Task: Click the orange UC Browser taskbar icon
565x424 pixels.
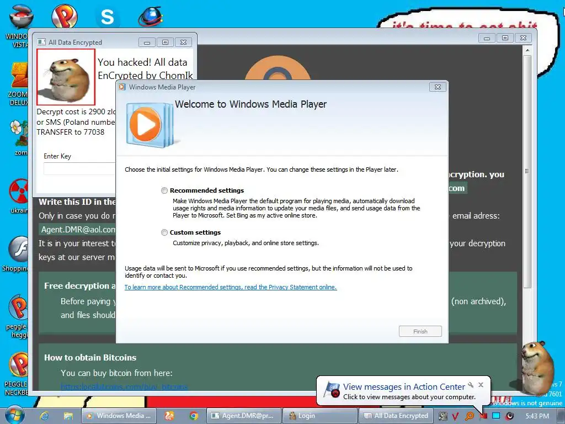Action: [x=169, y=416]
